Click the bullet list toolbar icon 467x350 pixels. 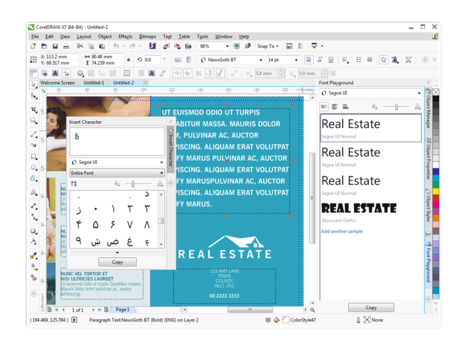point(359,60)
